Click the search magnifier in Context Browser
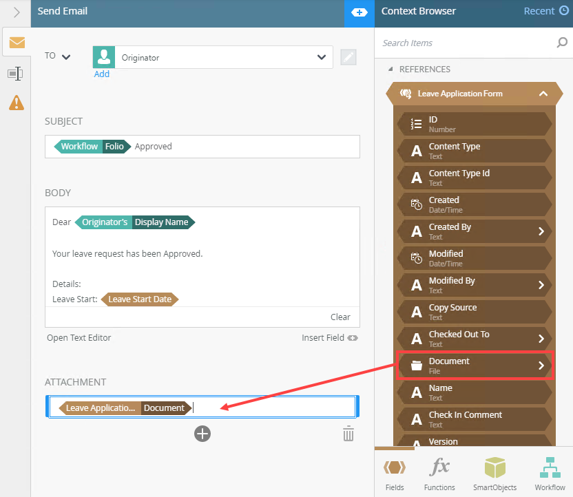 point(562,43)
